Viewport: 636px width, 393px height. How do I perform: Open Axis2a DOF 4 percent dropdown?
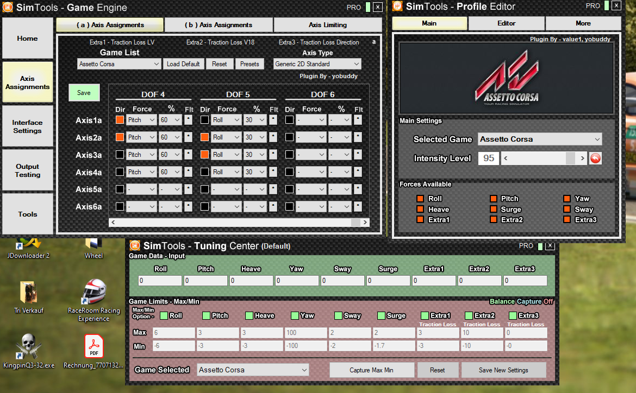[x=170, y=137]
